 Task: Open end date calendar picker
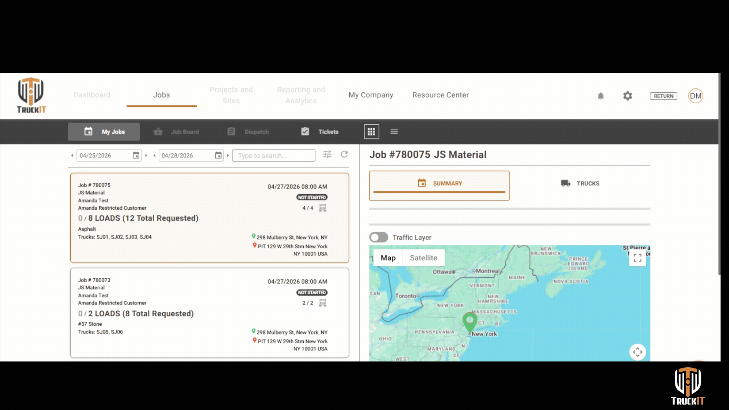point(218,155)
